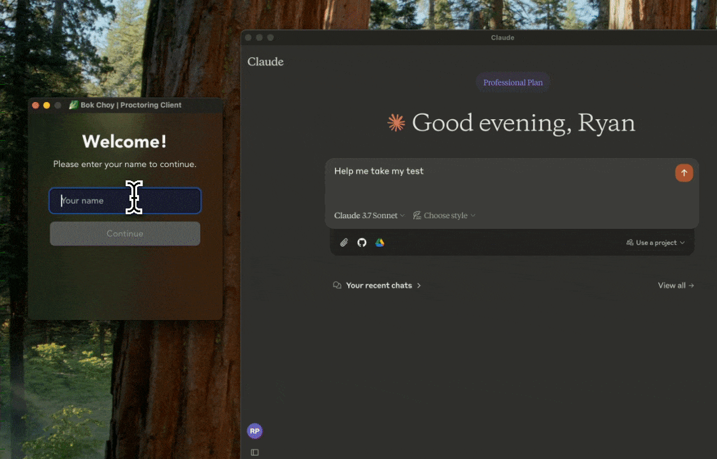Open the RP profile avatar
This screenshot has height=459, width=717.
coord(255,431)
